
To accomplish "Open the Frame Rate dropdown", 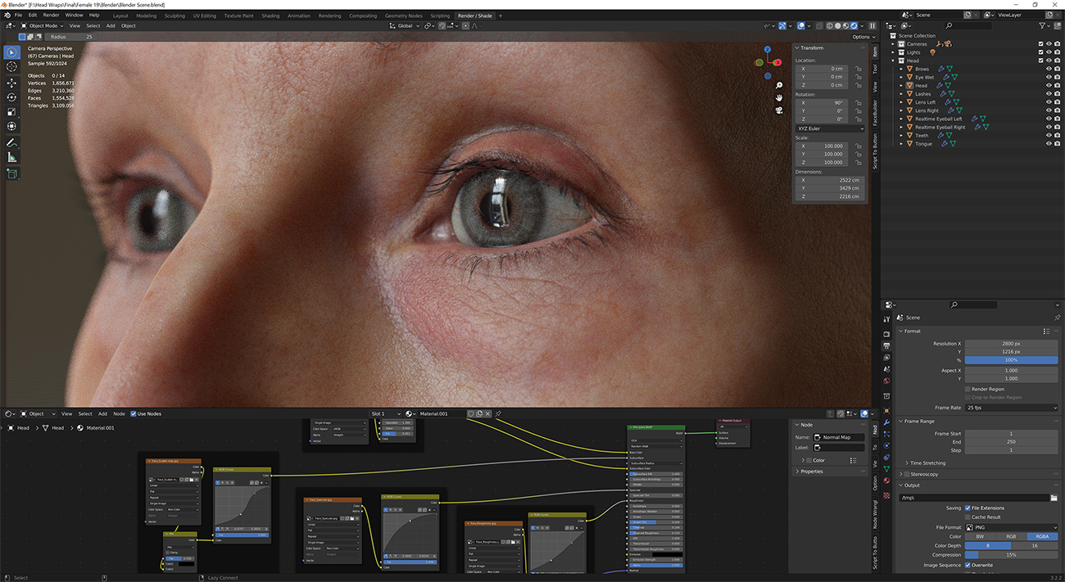I will (x=1011, y=407).
